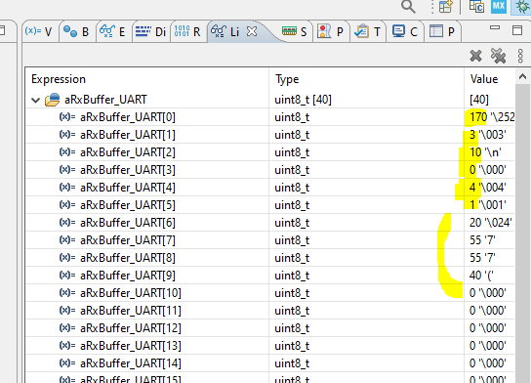Remove selected expression with X icon

(475, 56)
